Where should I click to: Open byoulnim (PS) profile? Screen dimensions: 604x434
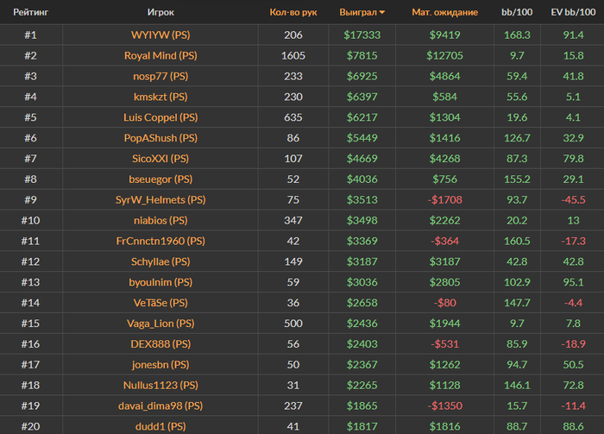coord(160,282)
